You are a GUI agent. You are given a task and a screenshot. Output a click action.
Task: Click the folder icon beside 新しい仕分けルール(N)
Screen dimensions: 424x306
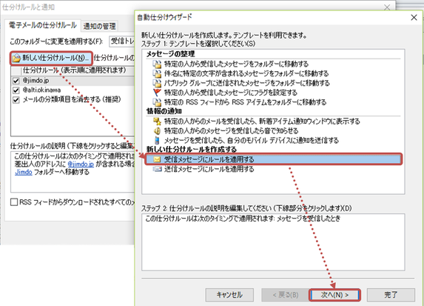coord(16,58)
